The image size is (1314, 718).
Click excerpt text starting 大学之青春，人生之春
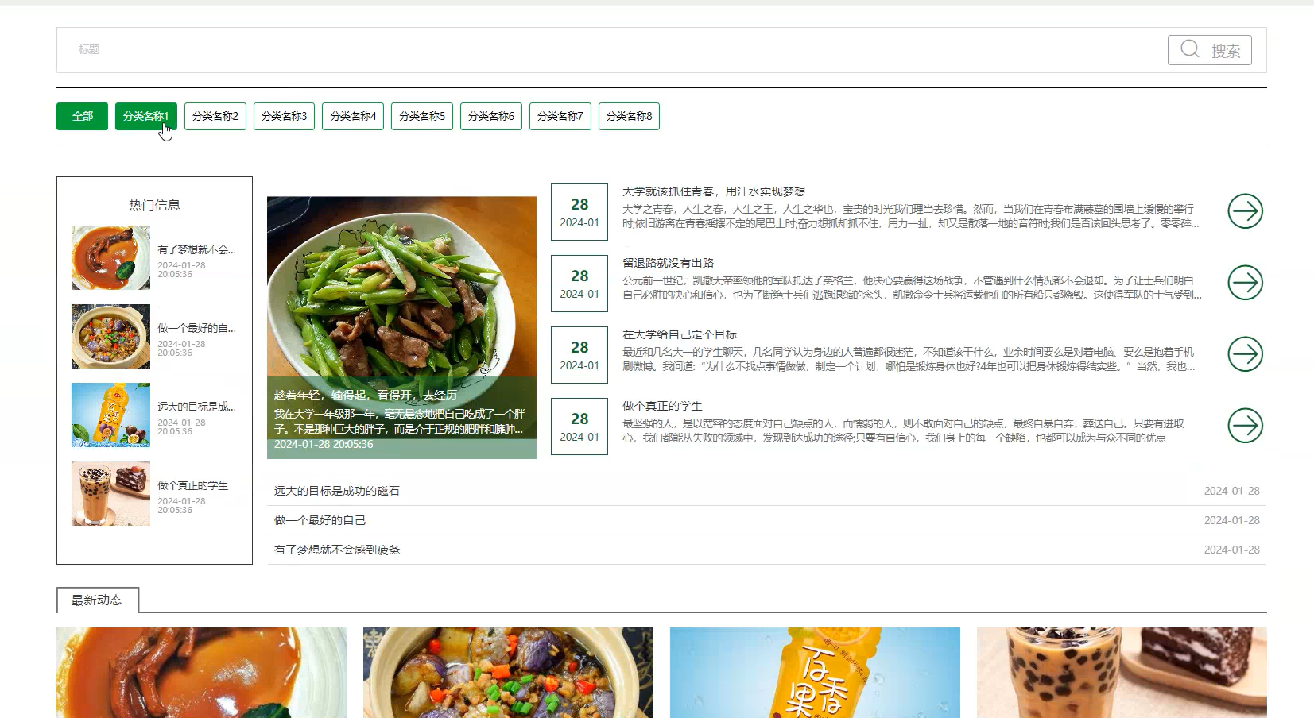[910, 216]
